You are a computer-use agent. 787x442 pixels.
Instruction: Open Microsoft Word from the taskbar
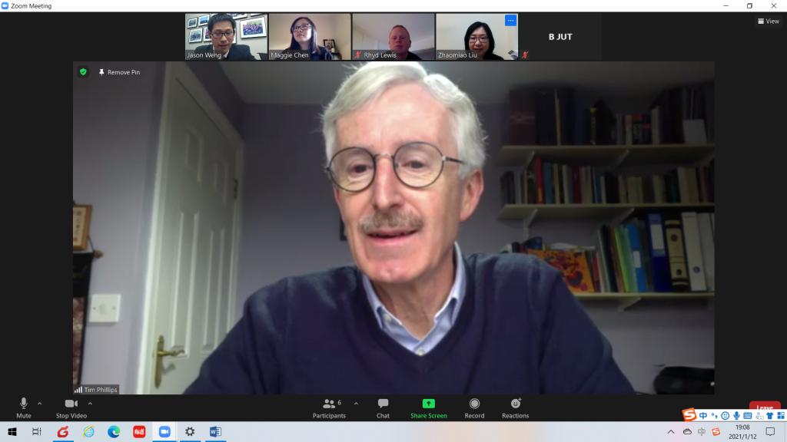(x=214, y=432)
